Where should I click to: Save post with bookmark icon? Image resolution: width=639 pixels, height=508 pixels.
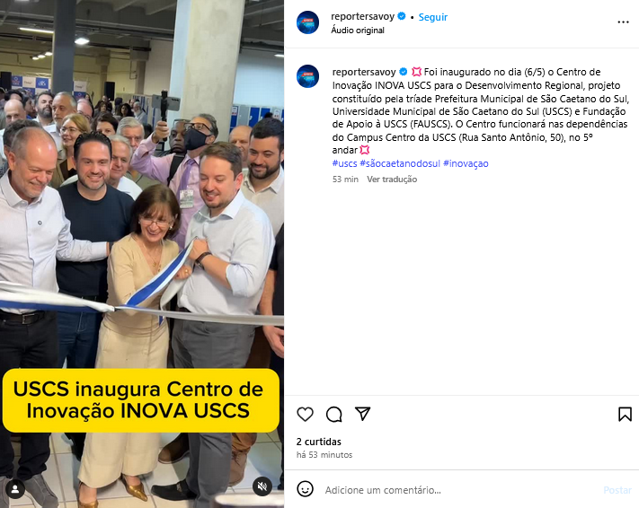[625, 415]
